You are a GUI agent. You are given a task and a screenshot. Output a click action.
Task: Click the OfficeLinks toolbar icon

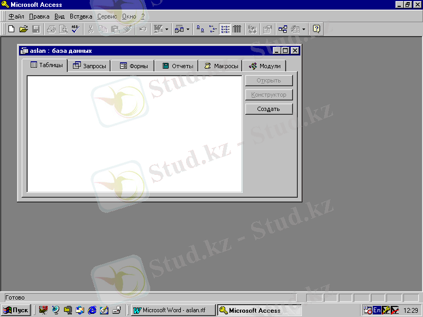point(158,29)
